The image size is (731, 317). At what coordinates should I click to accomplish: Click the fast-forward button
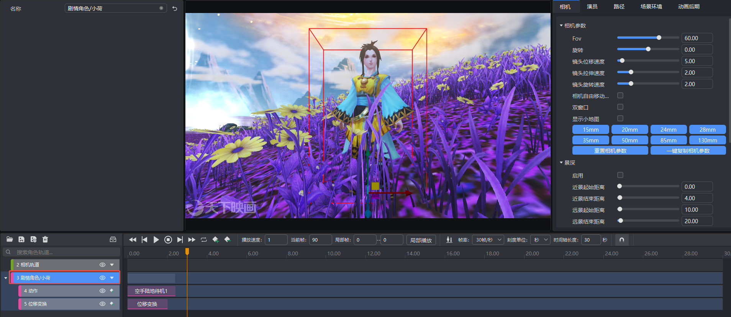pyautogui.click(x=192, y=240)
